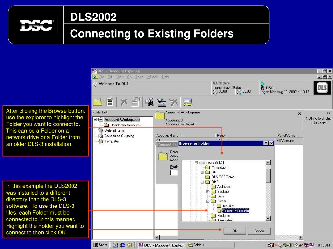Open the View menu
The height and width of the screenshot is (249, 333).
(120, 77)
